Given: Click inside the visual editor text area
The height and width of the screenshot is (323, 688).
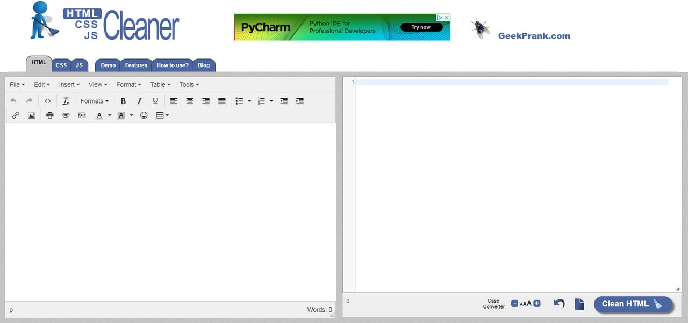Looking at the screenshot, I should point(170,212).
